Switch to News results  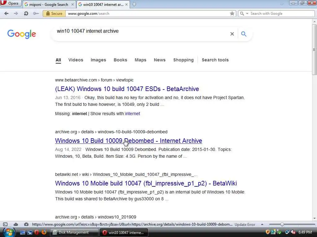pos(160,60)
